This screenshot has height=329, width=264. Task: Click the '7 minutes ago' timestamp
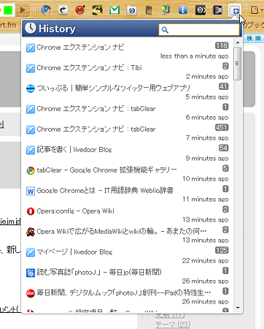(207, 138)
